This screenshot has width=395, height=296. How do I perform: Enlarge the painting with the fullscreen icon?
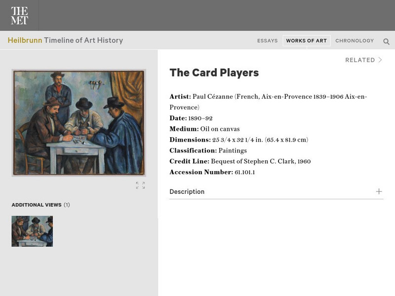click(x=140, y=185)
